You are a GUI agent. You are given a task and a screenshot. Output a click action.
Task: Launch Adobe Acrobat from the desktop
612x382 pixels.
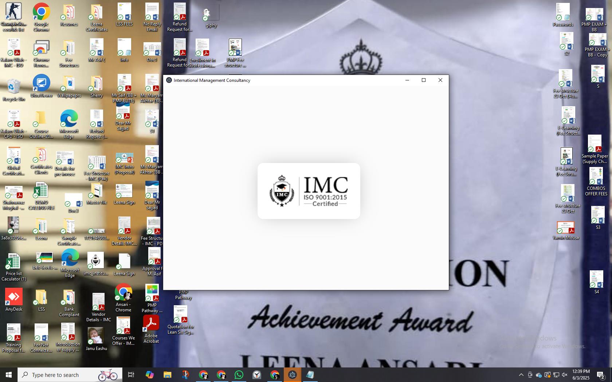pos(151,329)
